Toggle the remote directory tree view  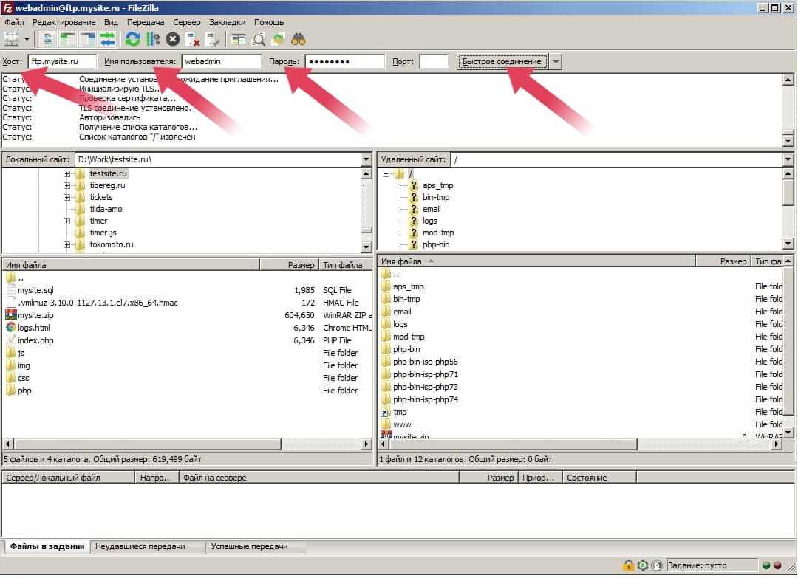(x=87, y=39)
